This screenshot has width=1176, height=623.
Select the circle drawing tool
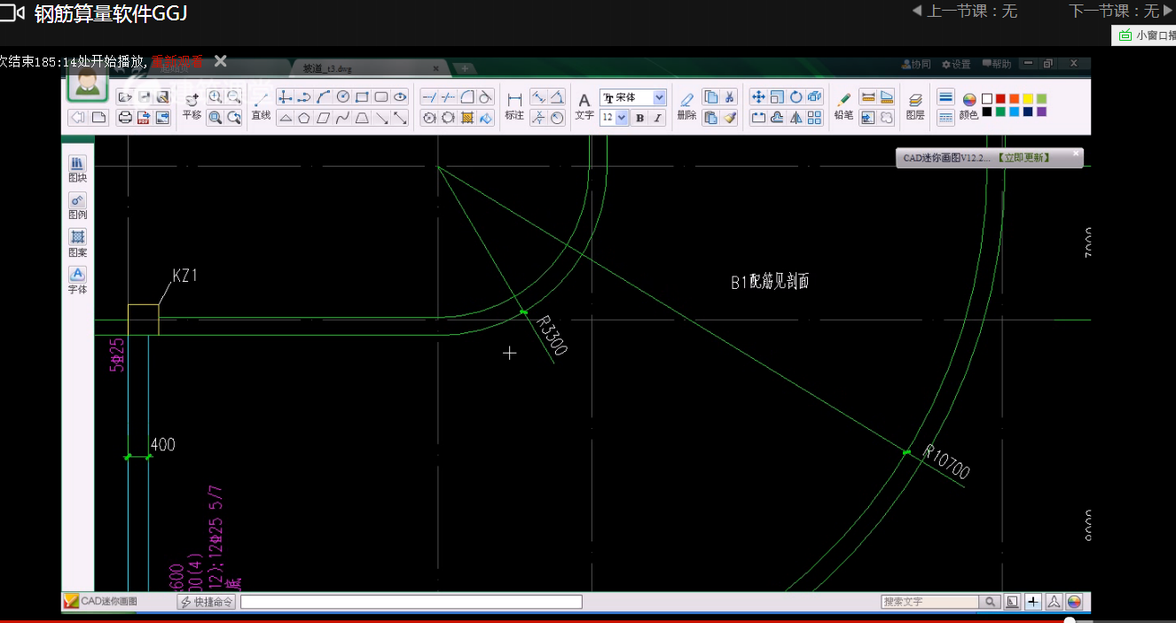click(x=342, y=97)
